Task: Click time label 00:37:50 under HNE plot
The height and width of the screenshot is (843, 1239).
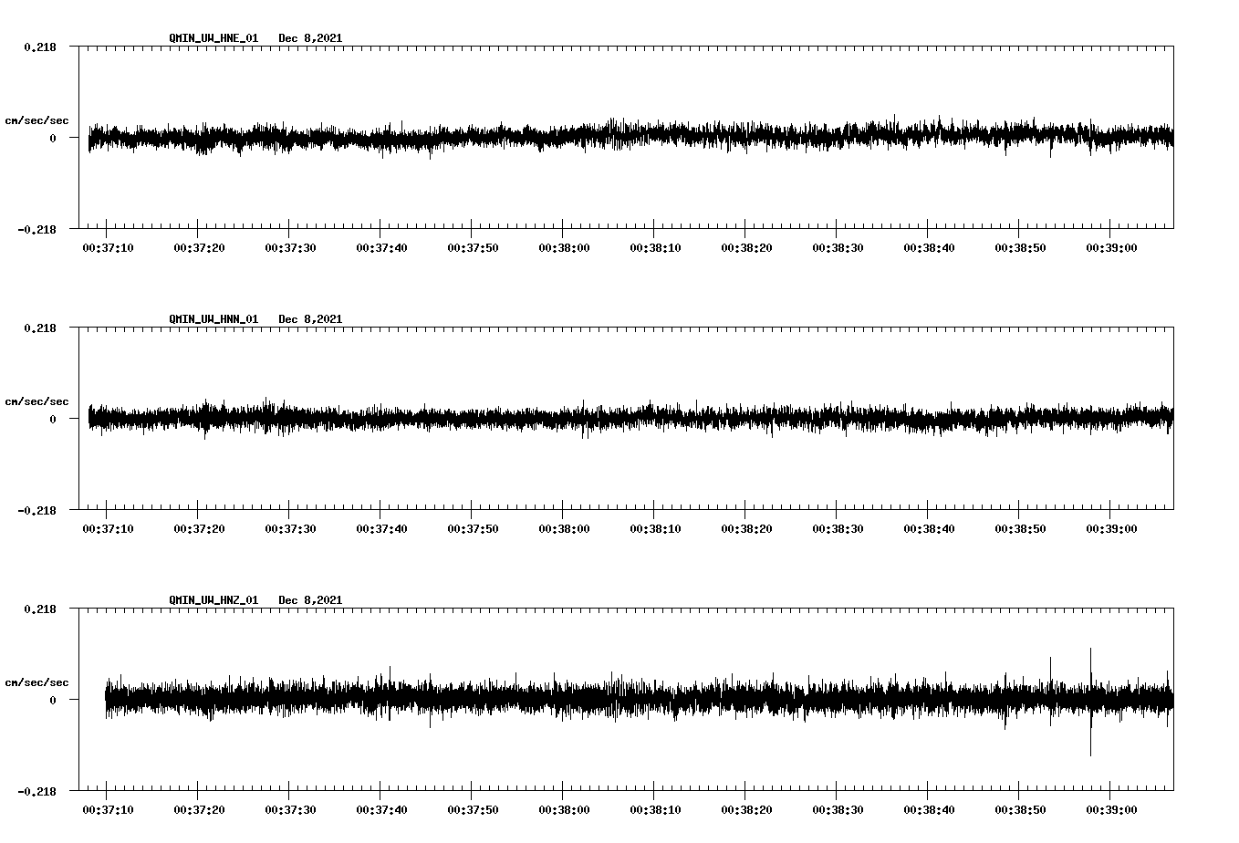Action: [473, 248]
